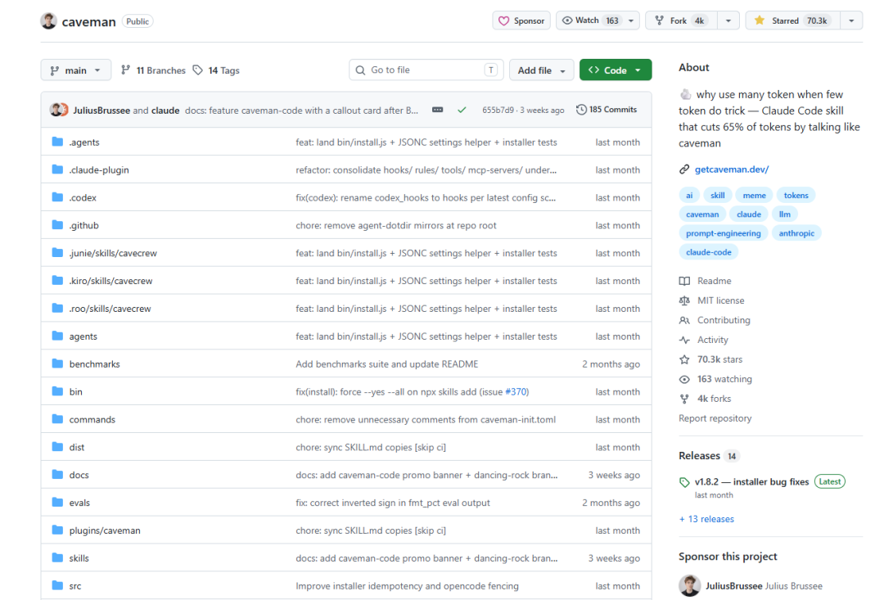Image resolution: width=884 pixels, height=600 pixels.
Task: Click the Contributing people icon
Action: click(684, 320)
